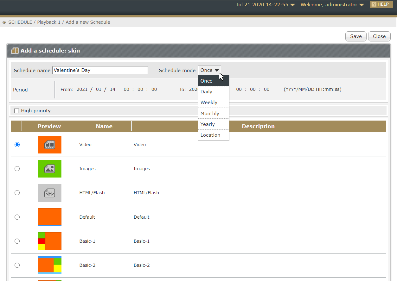Choose Monthly schedule mode option

click(214, 113)
